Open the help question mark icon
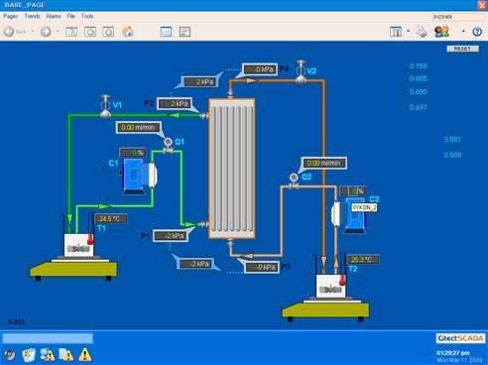This screenshot has width=488, height=365. [x=477, y=32]
